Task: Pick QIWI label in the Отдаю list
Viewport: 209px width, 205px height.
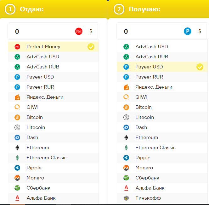Action: 32,107
